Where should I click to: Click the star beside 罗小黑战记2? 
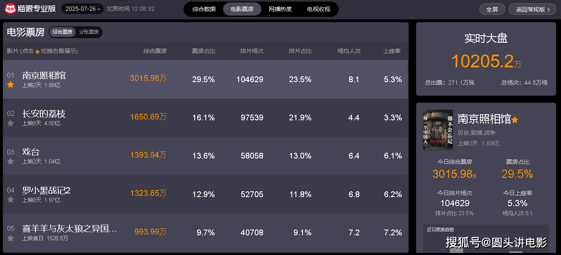(x=11, y=200)
